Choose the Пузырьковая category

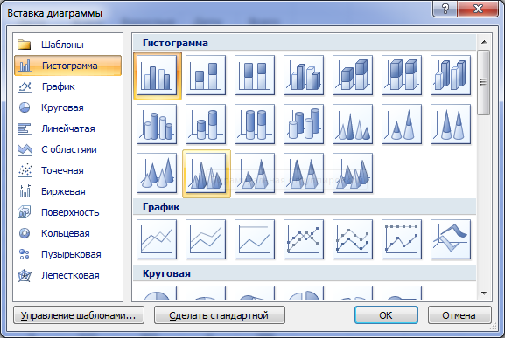(67, 254)
